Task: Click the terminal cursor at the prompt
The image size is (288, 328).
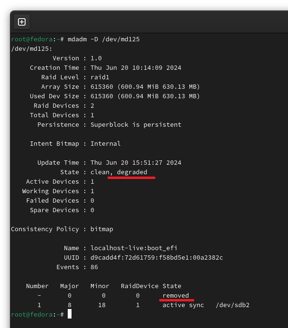Action: tap(70, 314)
